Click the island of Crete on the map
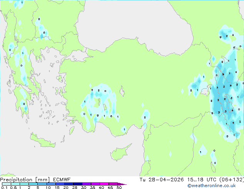The image size is (244, 189). tap(43, 141)
